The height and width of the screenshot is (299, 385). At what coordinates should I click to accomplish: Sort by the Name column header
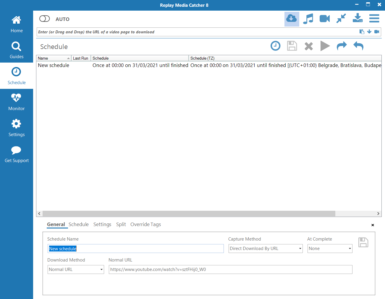click(54, 58)
